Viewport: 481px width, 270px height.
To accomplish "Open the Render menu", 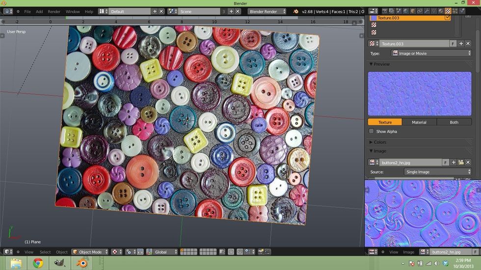I will [x=54, y=12].
